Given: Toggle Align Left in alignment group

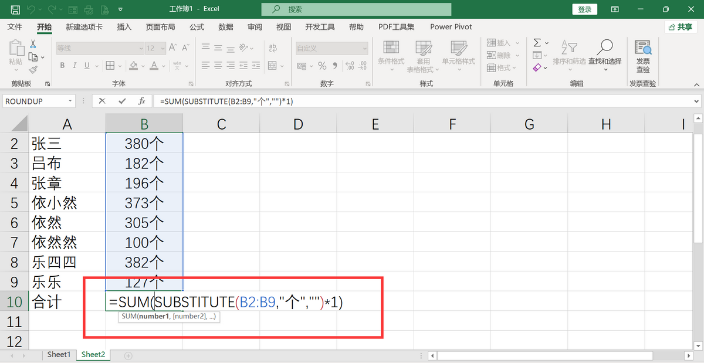Looking at the screenshot, I should [x=205, y=65].
